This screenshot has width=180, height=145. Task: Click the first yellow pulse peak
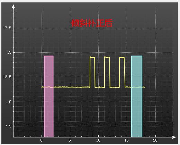coord(92,57)
